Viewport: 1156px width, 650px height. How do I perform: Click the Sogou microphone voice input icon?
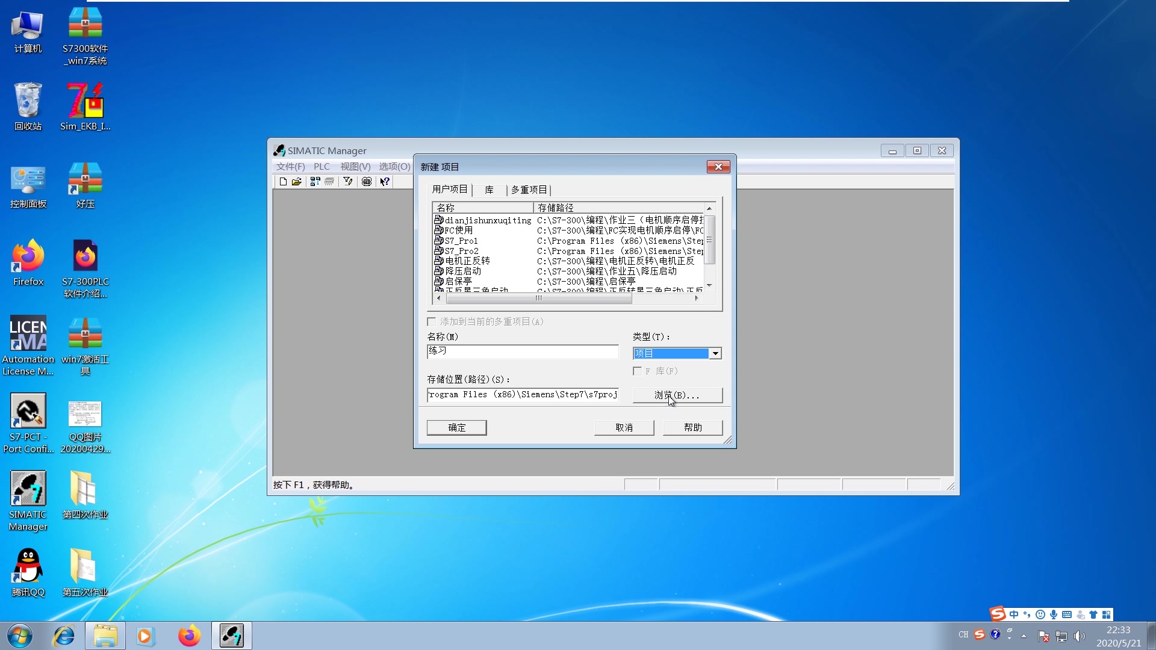pyautogui.click(x=1054, y=614)
